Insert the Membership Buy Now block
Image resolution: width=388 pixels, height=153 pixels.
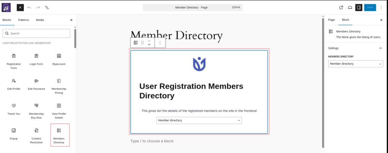pos(36,111)
